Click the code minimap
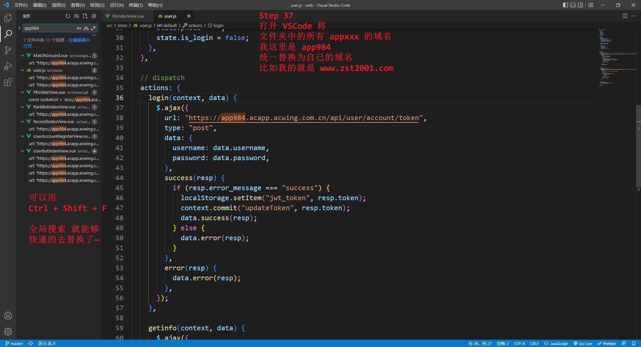 [617, 57]
